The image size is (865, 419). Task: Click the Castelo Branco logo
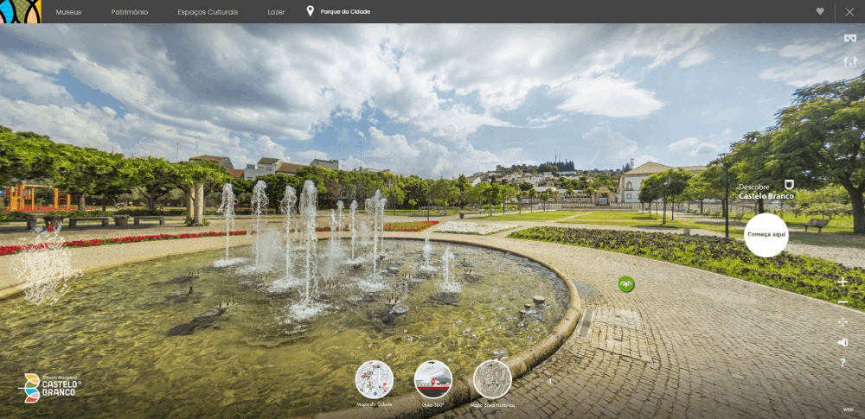tap(50, 385)
